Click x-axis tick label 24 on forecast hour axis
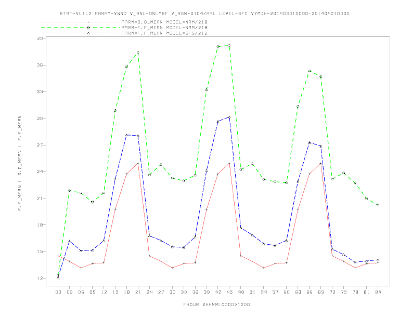412x318 pixels. (149, 292)
